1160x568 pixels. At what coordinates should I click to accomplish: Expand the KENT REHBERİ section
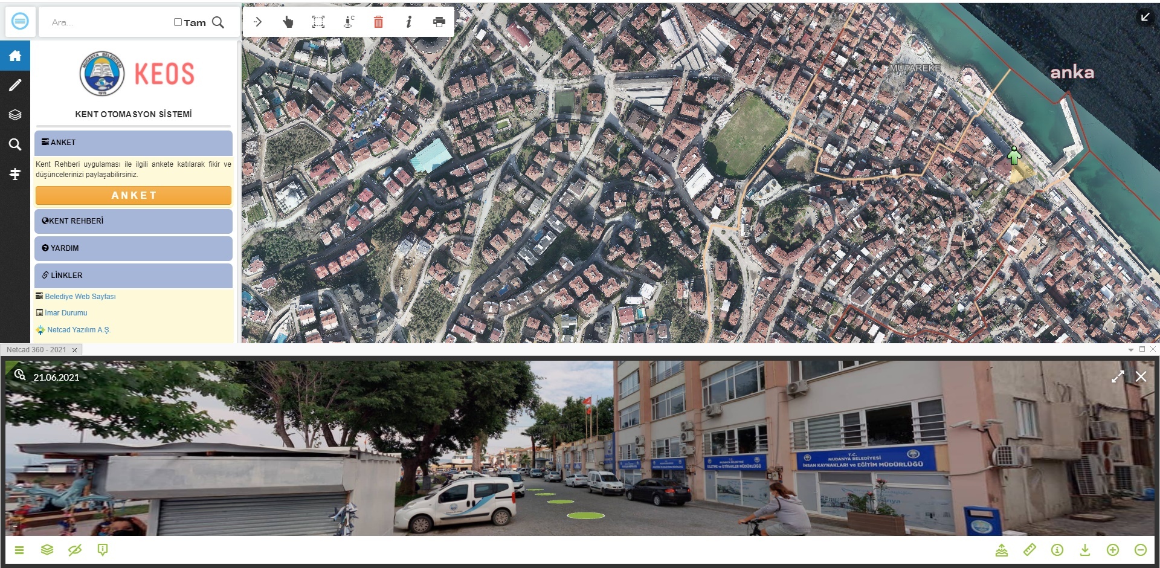(133, 221)
